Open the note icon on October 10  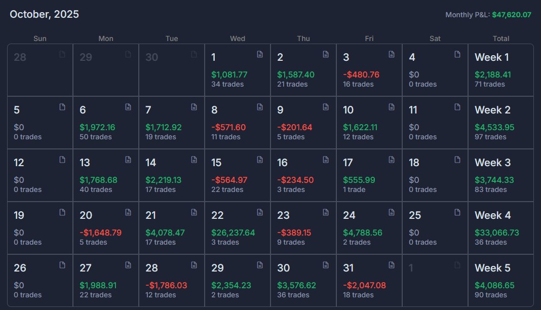pos(392,107)
